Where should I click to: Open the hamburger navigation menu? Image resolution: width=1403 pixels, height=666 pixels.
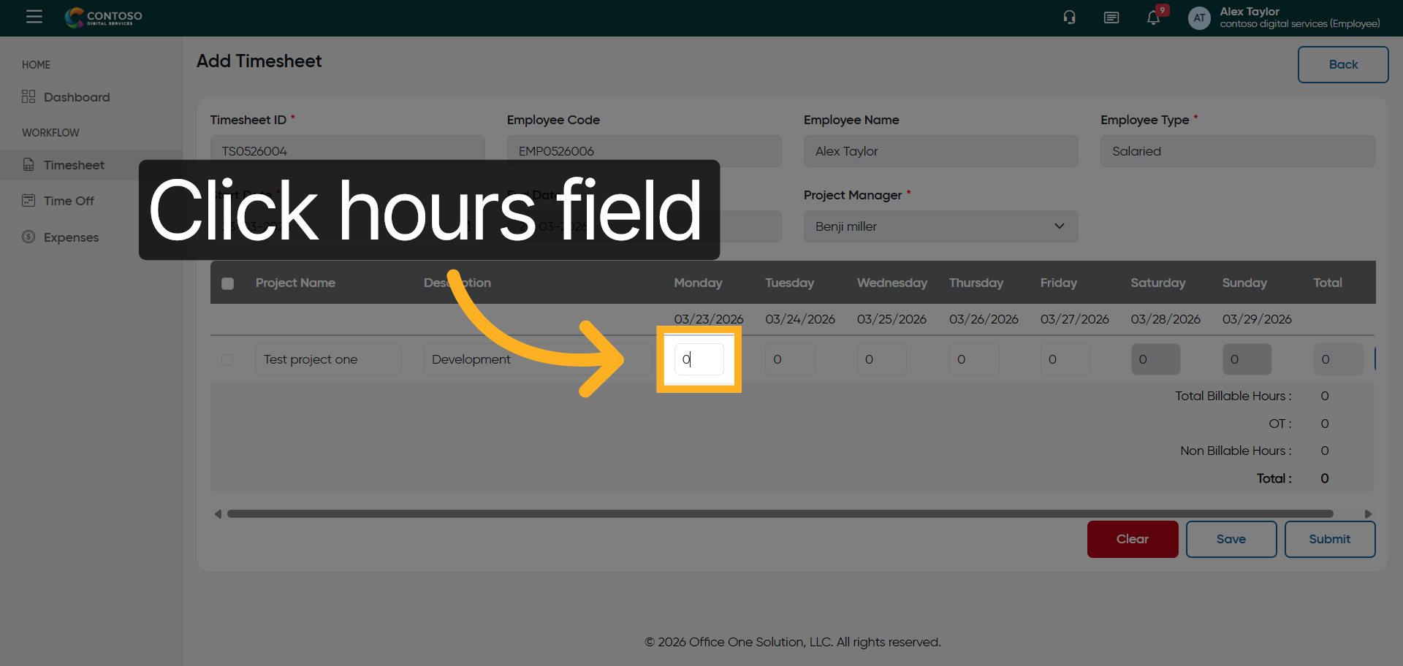[x=34, y=17]
